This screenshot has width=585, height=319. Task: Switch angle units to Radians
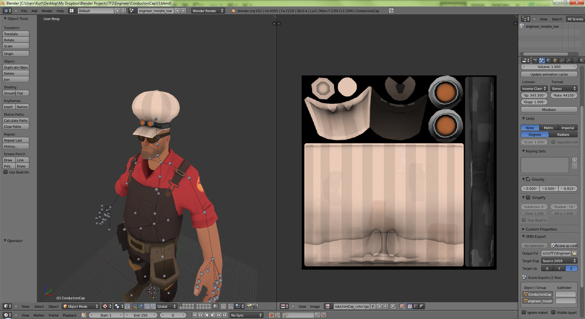pos(563,135)
